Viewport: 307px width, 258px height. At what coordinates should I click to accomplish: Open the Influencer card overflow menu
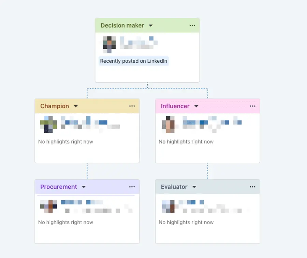coord(252,106)
